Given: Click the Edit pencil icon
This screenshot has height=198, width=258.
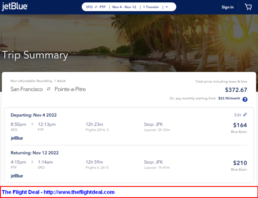Looking at the screenshot, I should [245, 114].
